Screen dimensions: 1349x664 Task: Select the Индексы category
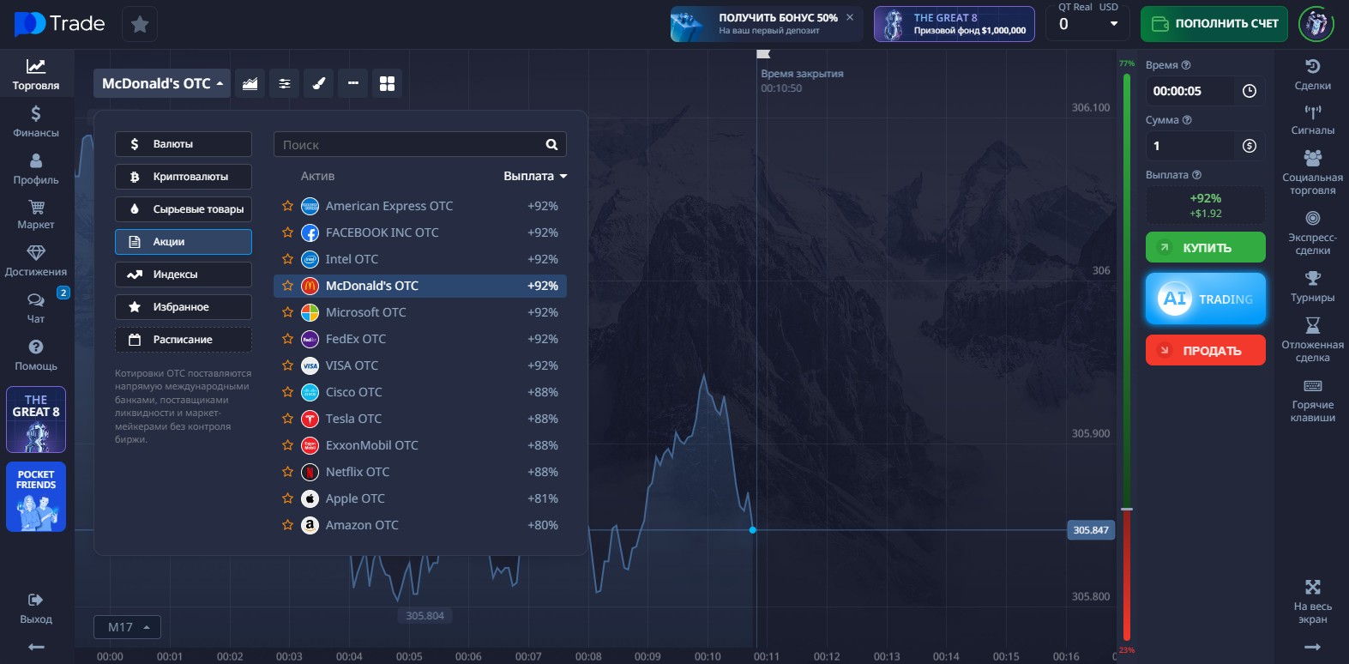tap(184, 275)
